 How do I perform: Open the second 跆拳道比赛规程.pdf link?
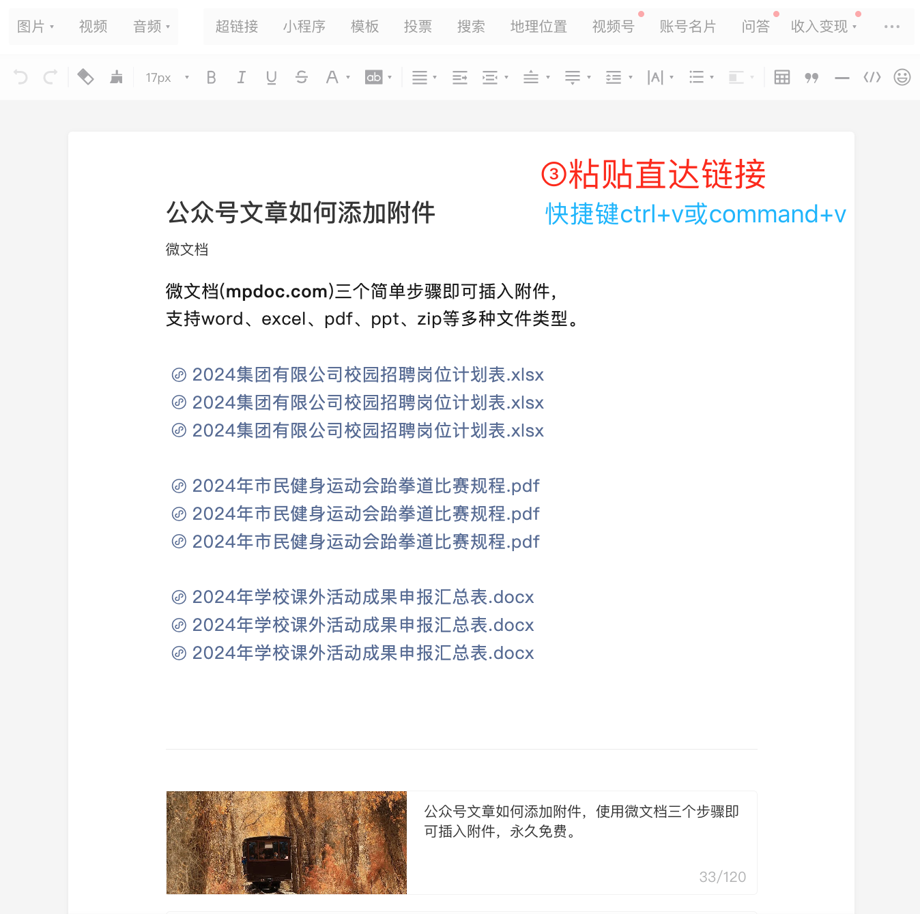(356, 514)
